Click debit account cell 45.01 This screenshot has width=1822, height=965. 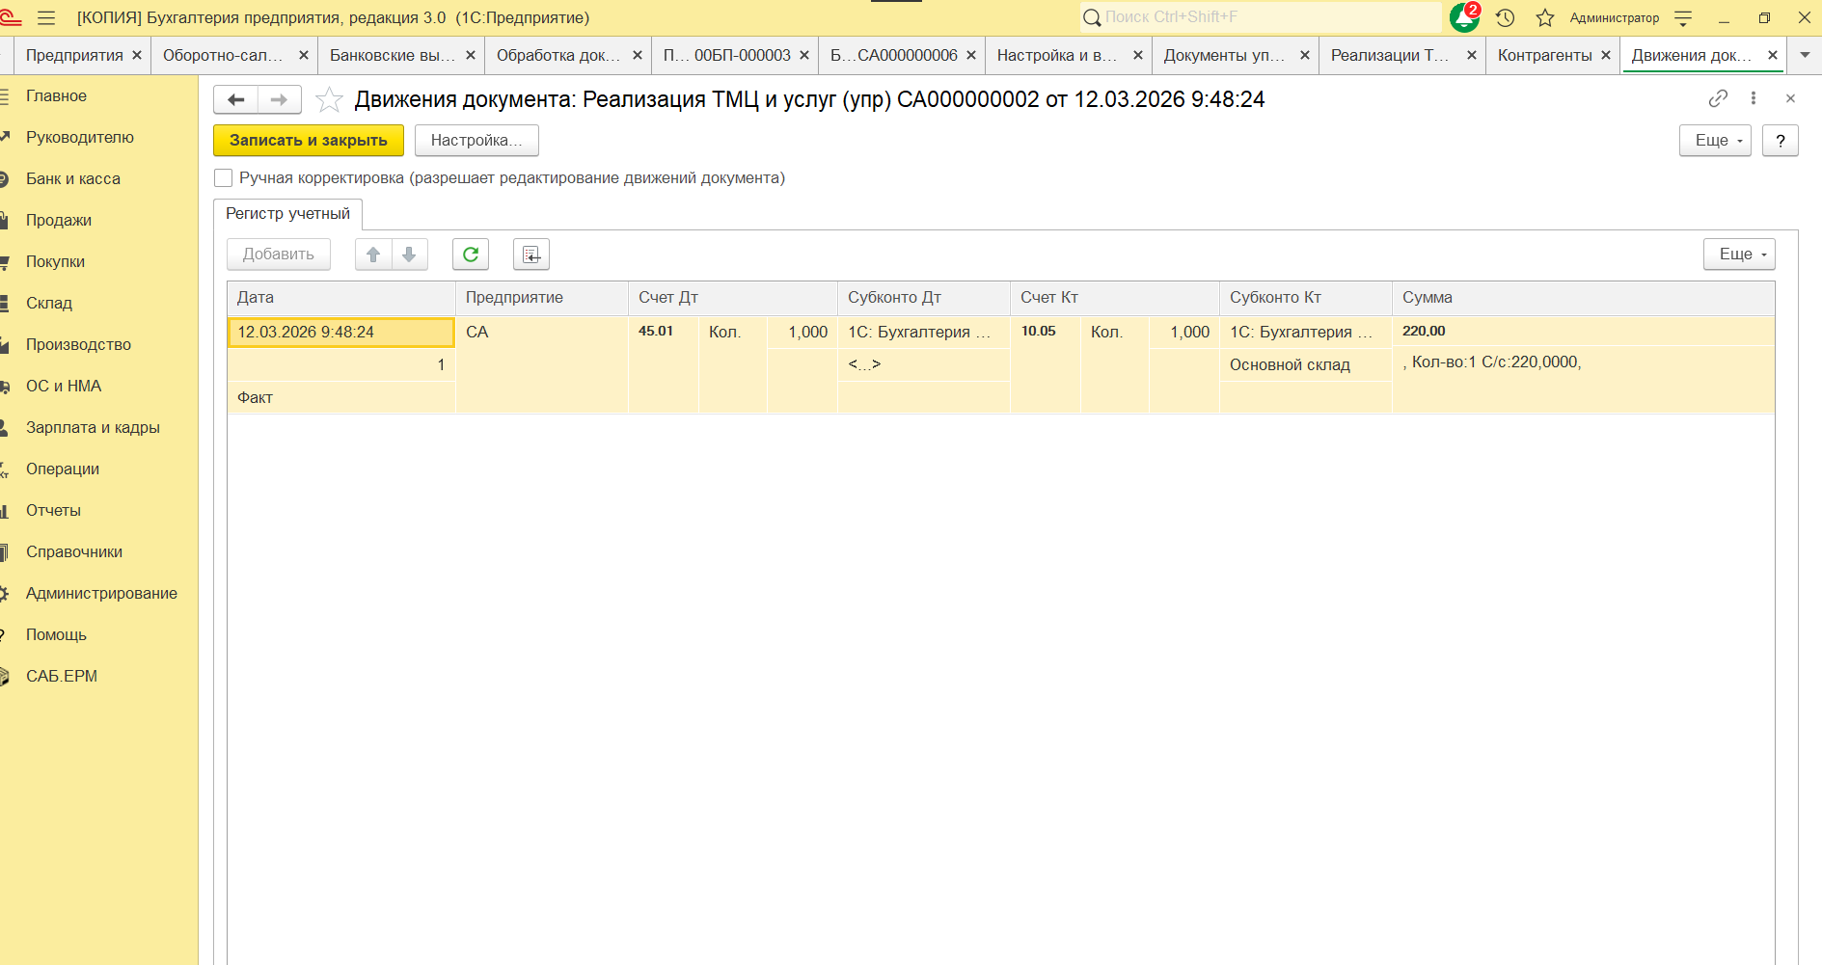(x=664, y=332)
